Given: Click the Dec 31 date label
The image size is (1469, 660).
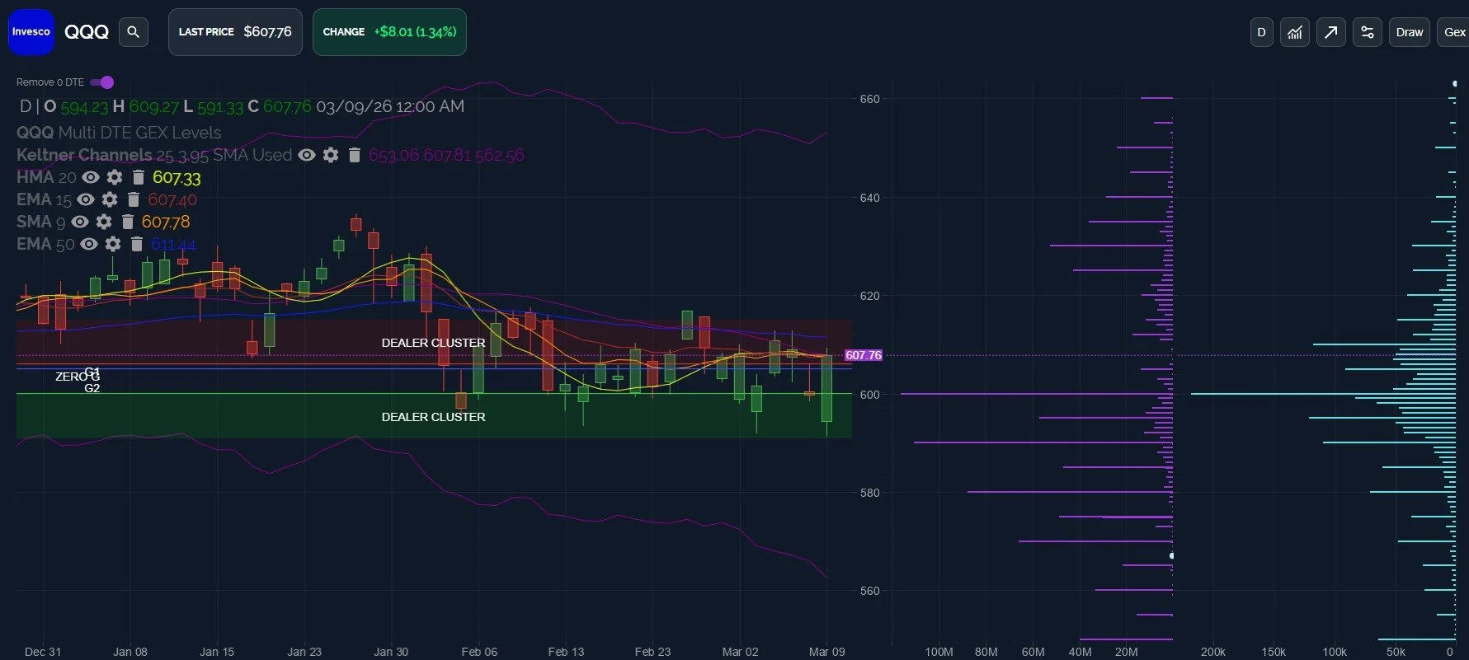Looking at the screenshot, I should (43, 652).
